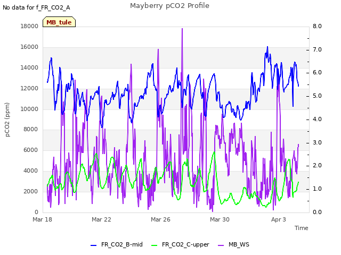The height and width of the screenshot is (255, 341).
Task: Click the purple MB_WS legend swatch
Action: [x=221, y=245]
